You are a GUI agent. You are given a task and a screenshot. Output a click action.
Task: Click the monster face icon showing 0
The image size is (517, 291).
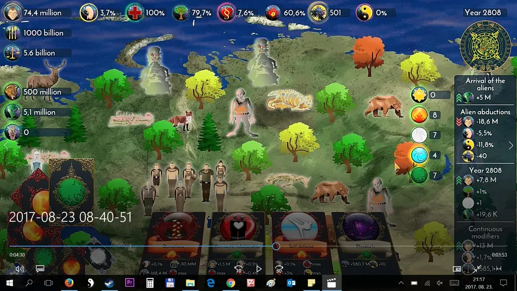[12, 132]
